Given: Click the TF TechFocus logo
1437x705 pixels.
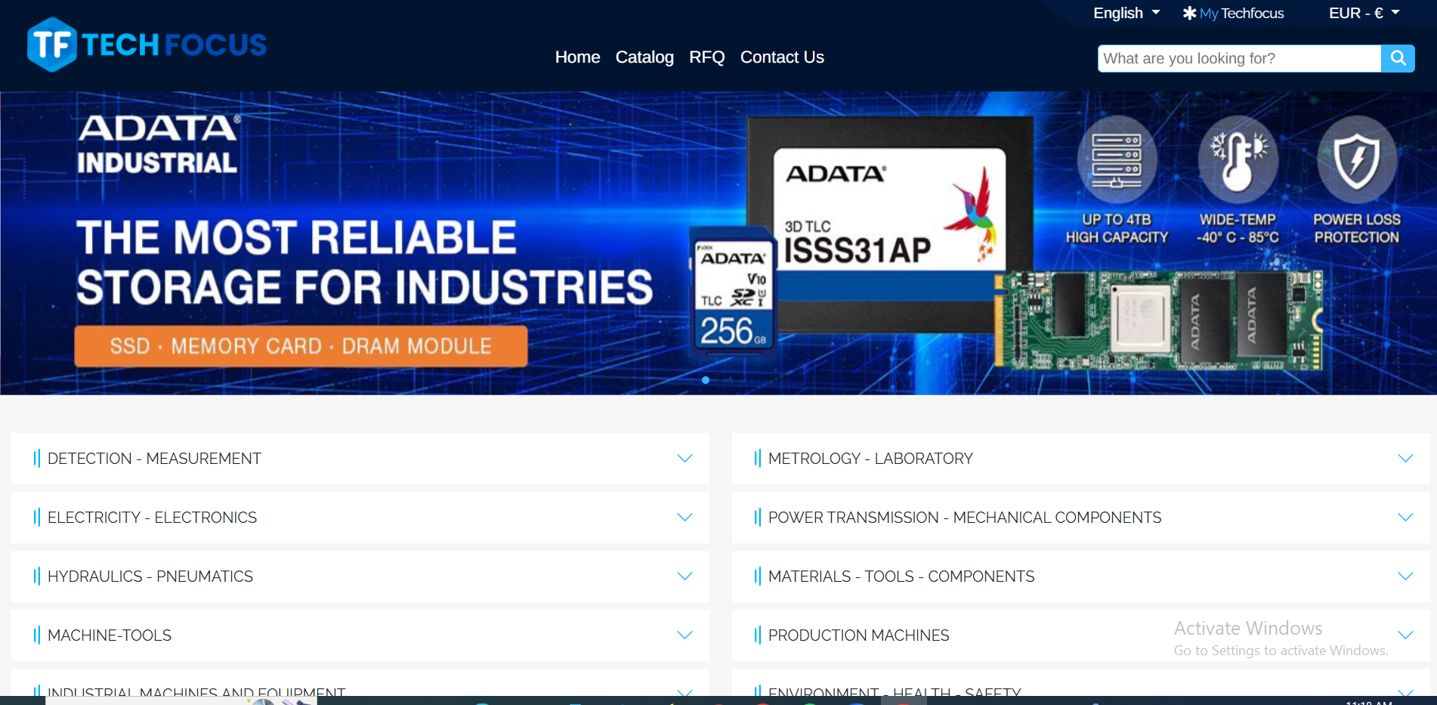Looking at the screenshot, I should point(146,44).
